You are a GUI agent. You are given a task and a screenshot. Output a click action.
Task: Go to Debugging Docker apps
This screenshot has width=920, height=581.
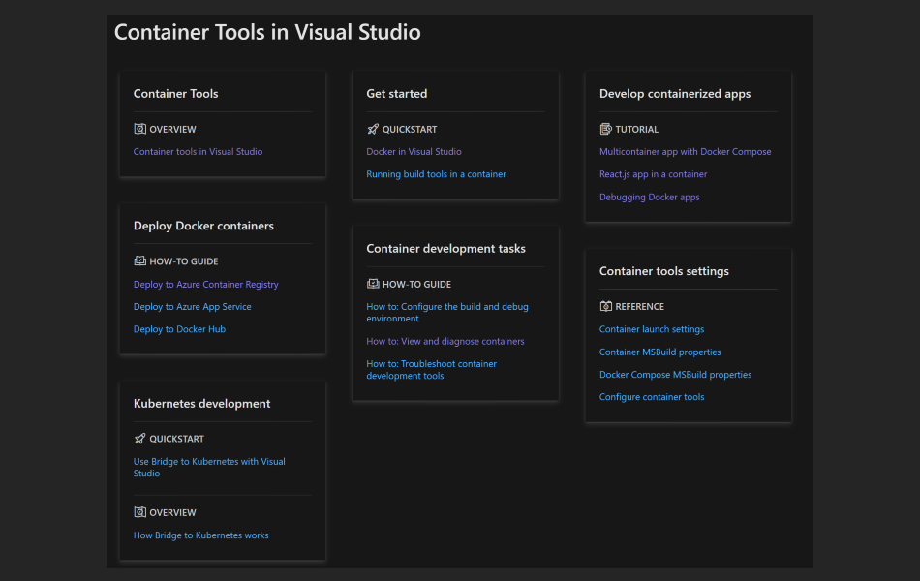click(649, 198)
